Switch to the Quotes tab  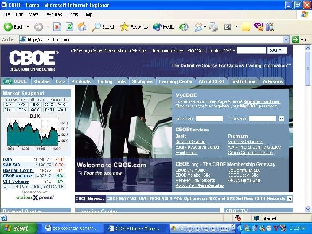coord(42,81)
